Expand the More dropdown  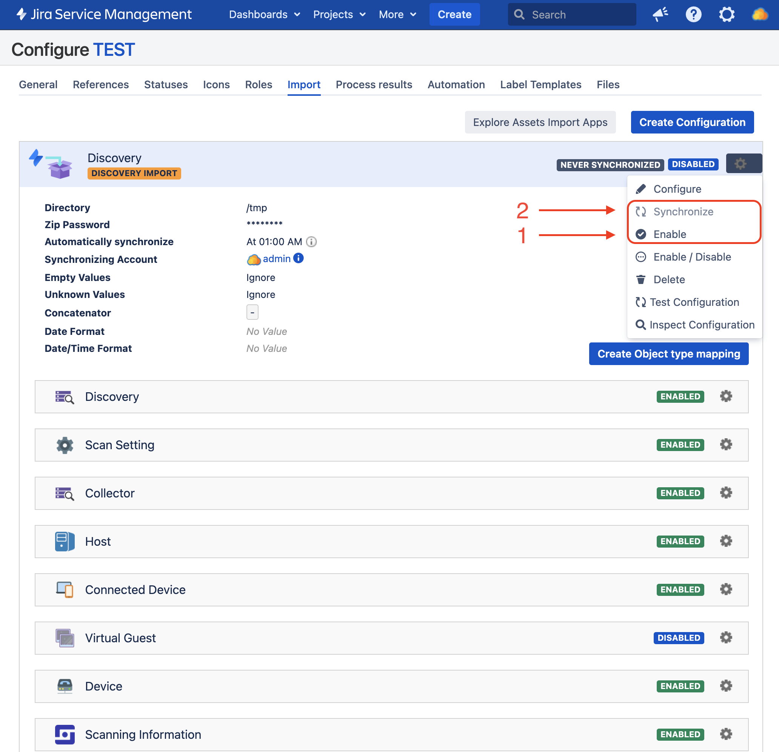click(x=398, y=15)
